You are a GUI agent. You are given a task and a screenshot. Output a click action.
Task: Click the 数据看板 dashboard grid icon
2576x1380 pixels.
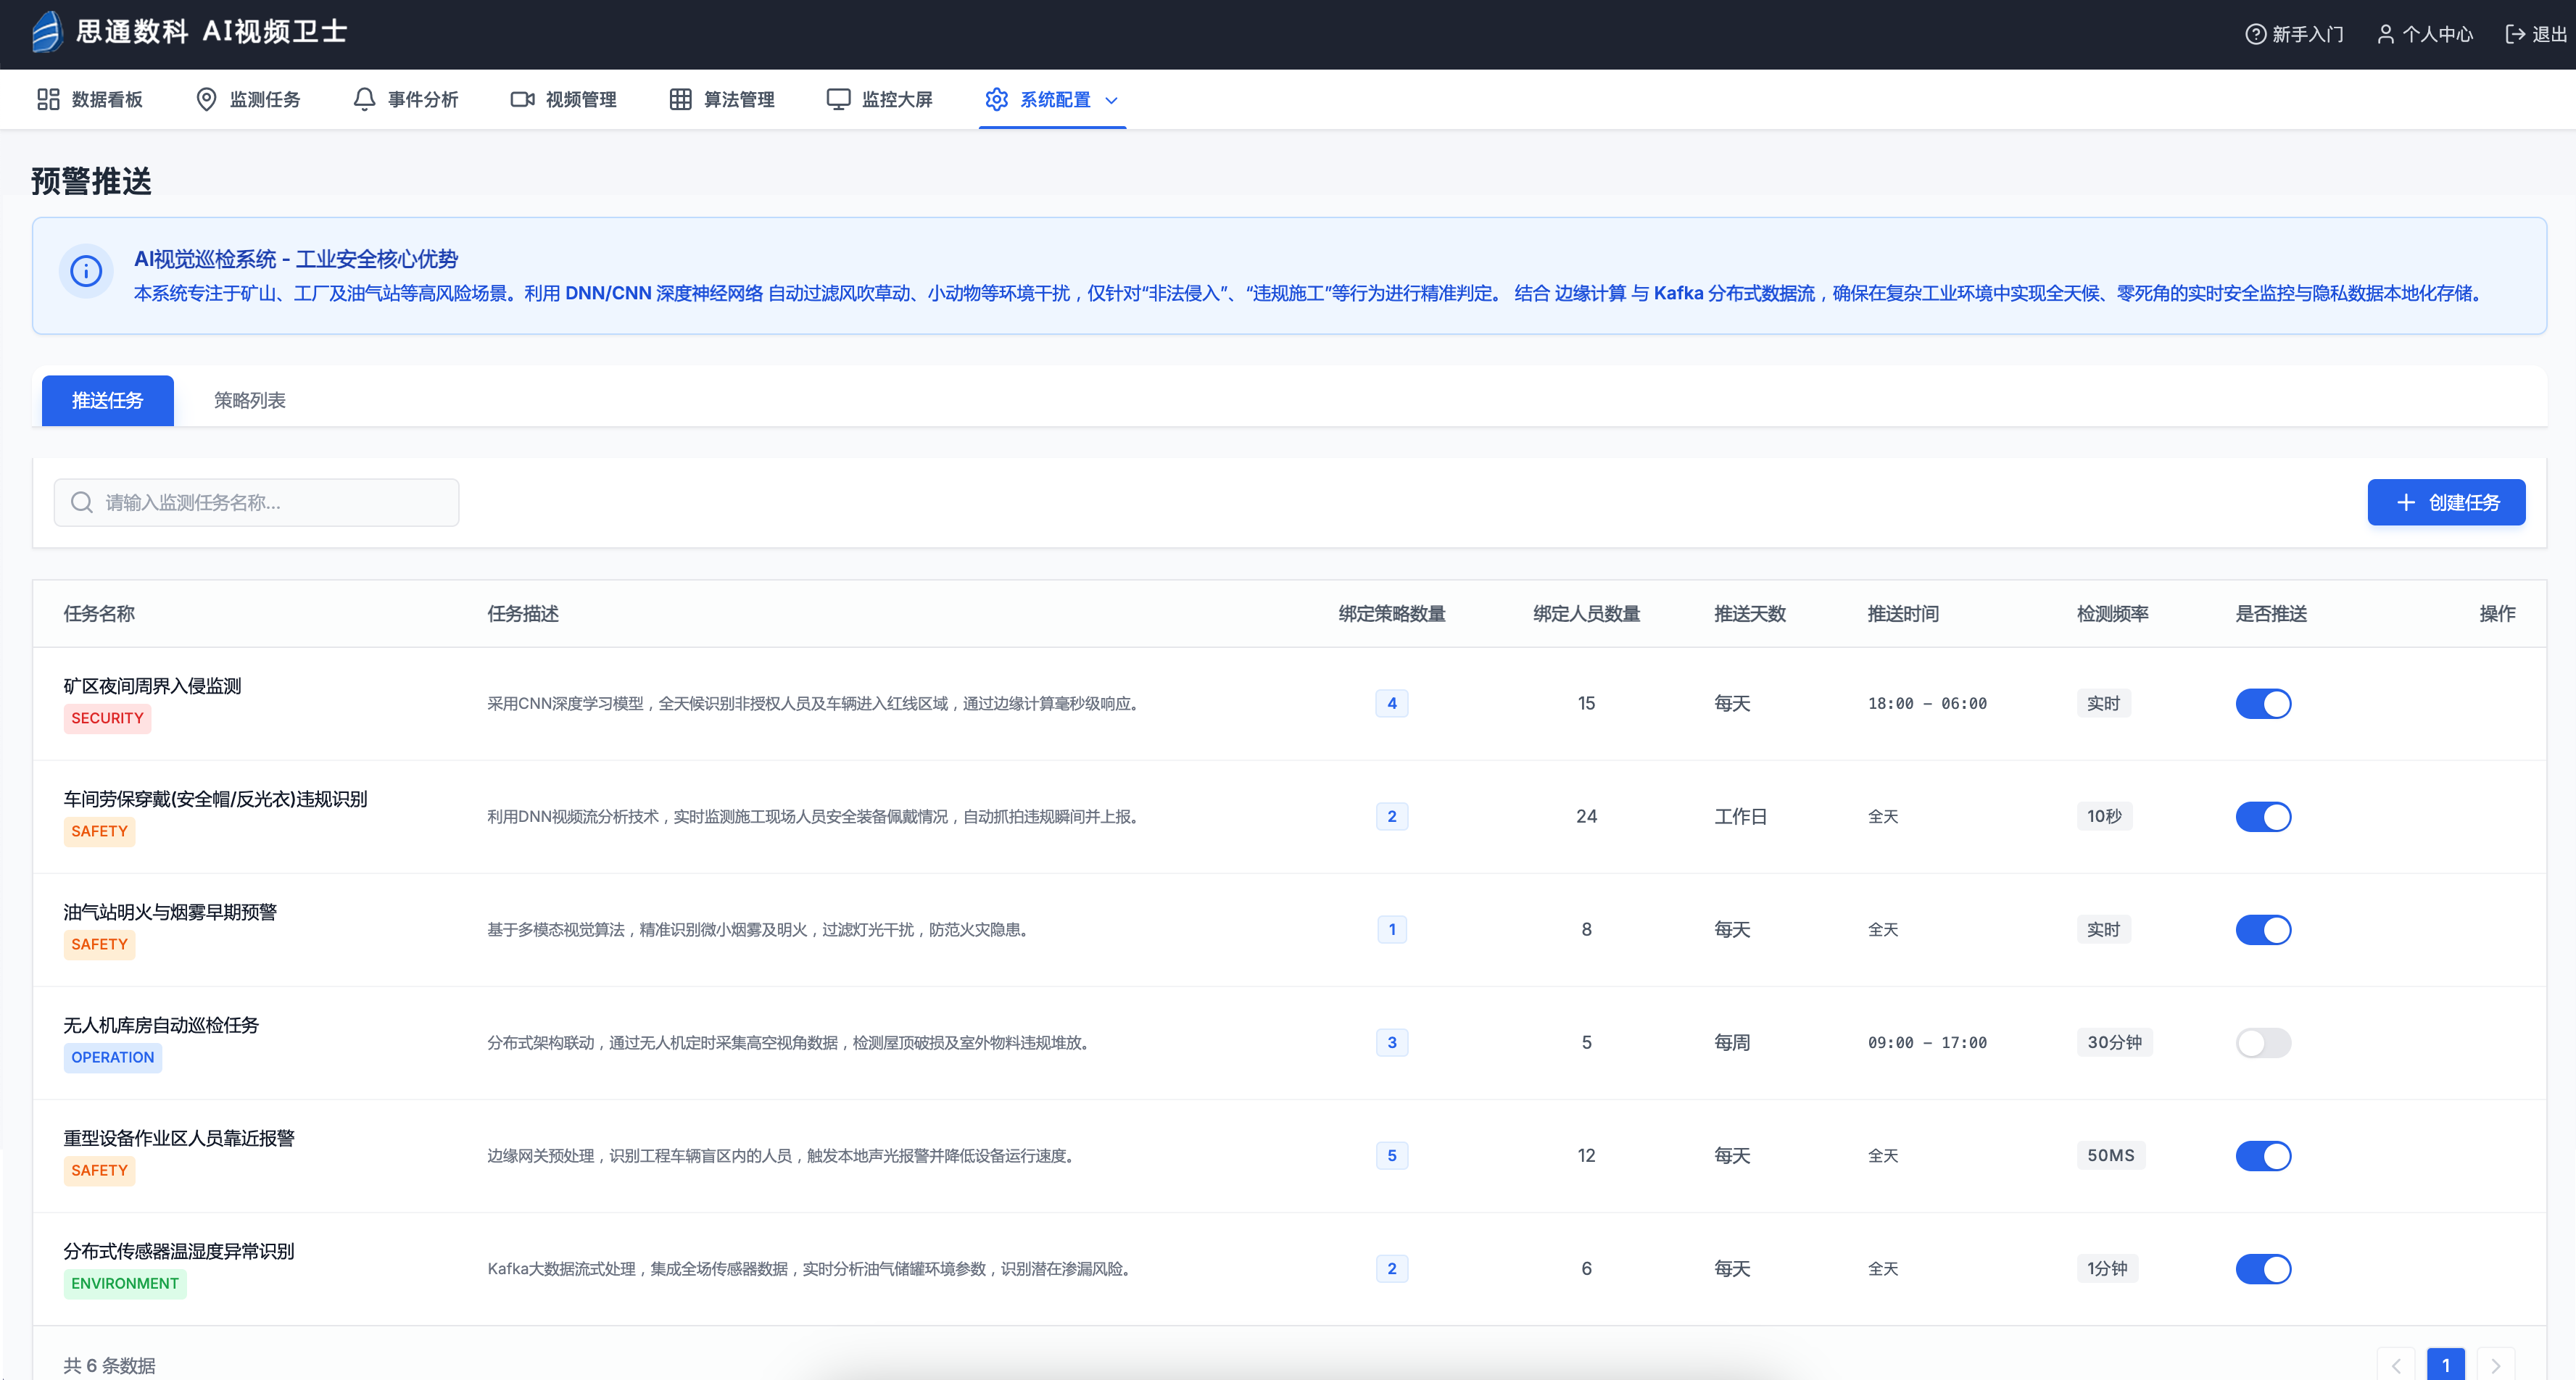click(48, 99)
